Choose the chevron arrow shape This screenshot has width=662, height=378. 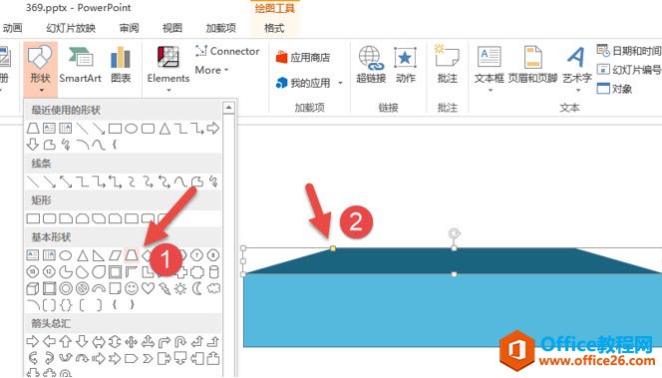coord(148,359)
